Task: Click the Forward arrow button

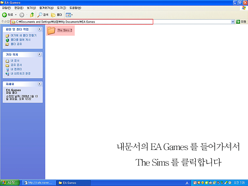Action: tap(21, 15)
